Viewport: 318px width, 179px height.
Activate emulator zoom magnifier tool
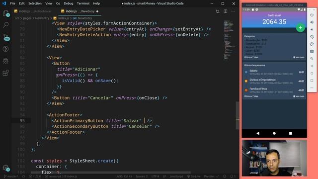[312, 59]
